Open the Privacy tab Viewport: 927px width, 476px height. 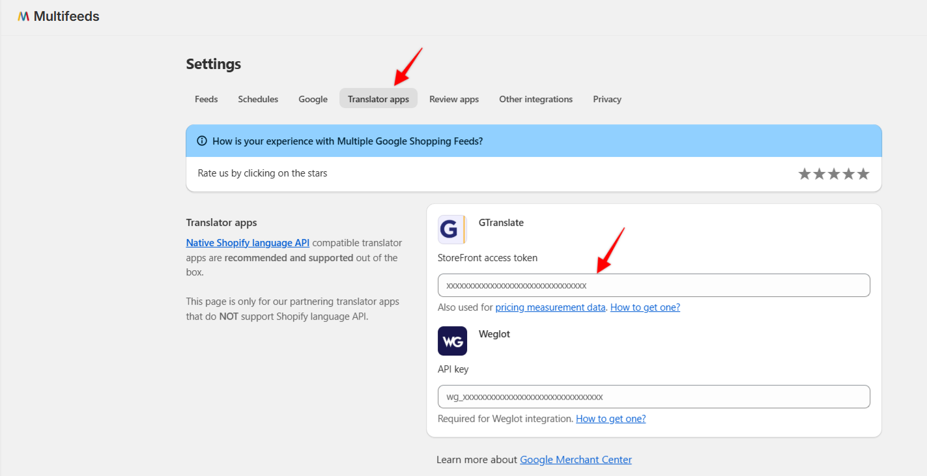607,99
